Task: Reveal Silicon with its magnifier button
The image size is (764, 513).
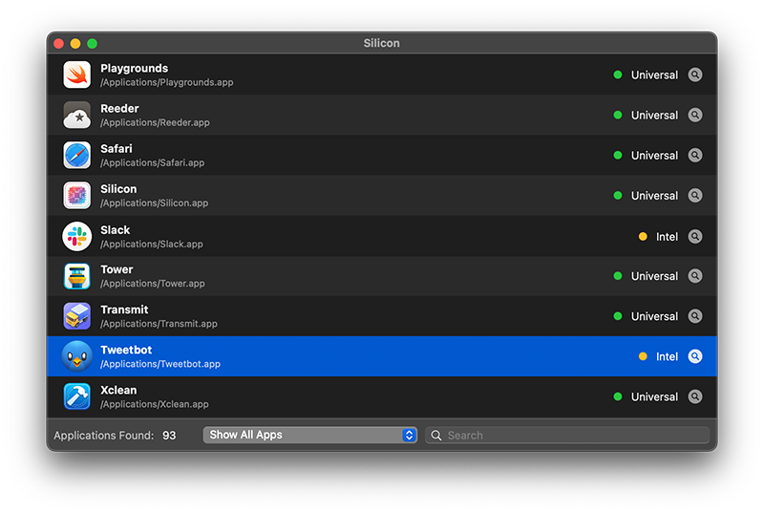Action: pos(695,195)
